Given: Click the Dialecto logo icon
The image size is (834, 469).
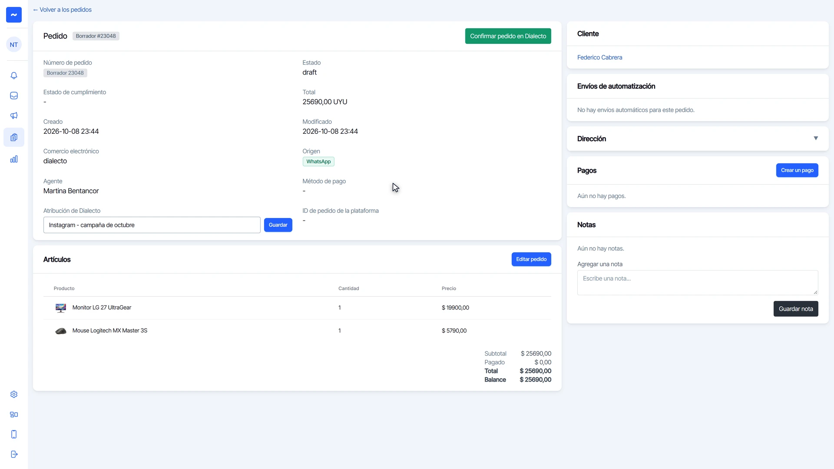Looking at the screenshot, I should pos(14,15).
